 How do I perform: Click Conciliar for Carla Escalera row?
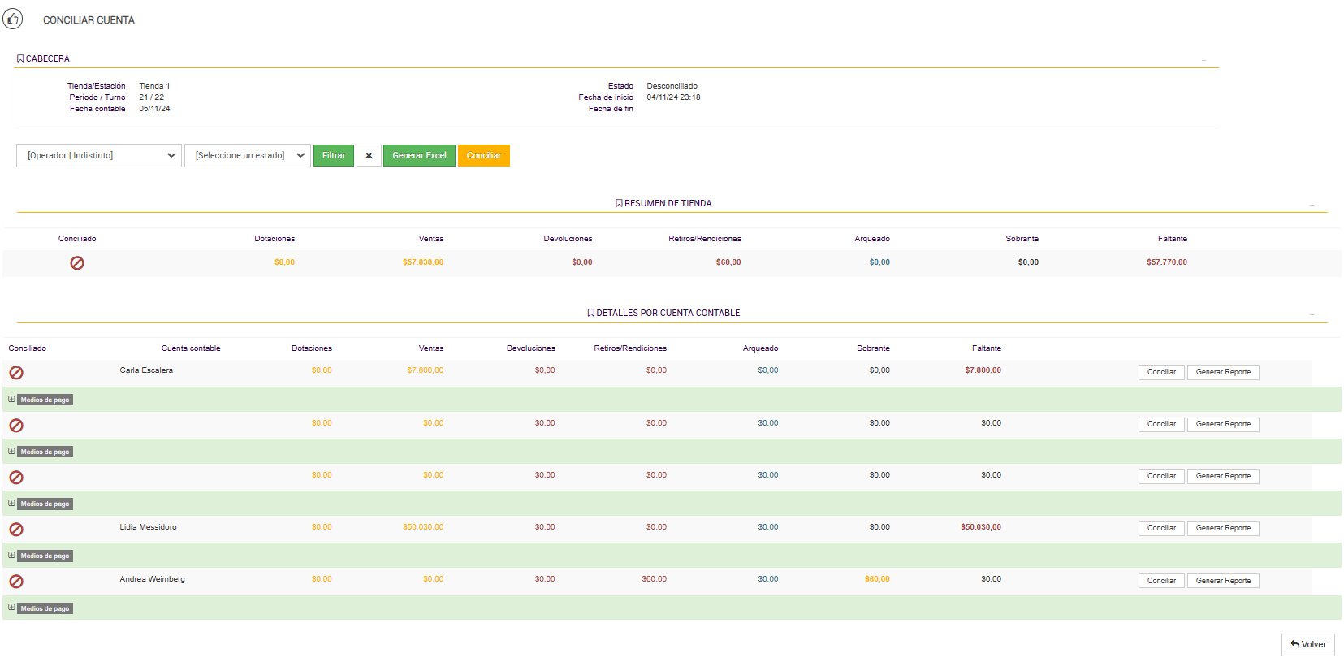(x=1161, y=372)
